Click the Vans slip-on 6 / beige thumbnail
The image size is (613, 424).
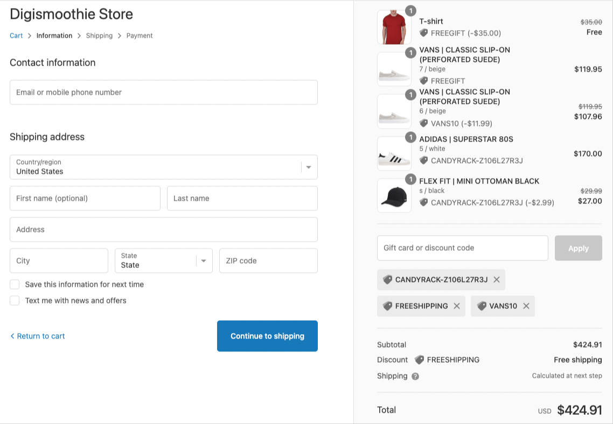tap(394, 111)
